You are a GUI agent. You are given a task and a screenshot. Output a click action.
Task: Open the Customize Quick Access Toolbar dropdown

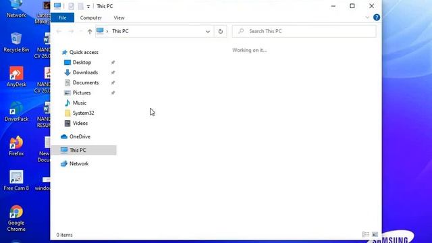[88, 6]
